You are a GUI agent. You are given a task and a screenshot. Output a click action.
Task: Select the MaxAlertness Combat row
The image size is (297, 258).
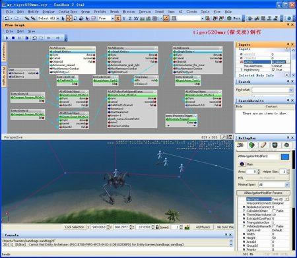point(265,66)
